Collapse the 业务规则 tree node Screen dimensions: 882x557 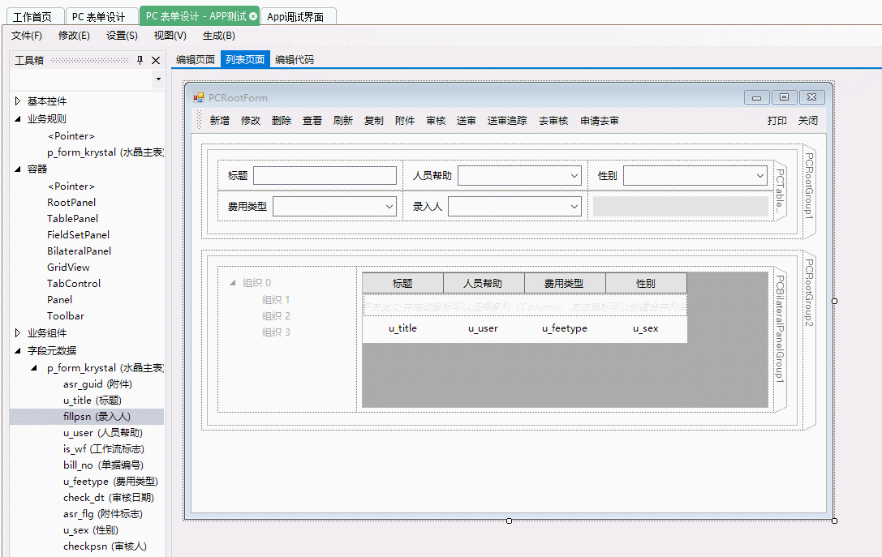[17, 119]
